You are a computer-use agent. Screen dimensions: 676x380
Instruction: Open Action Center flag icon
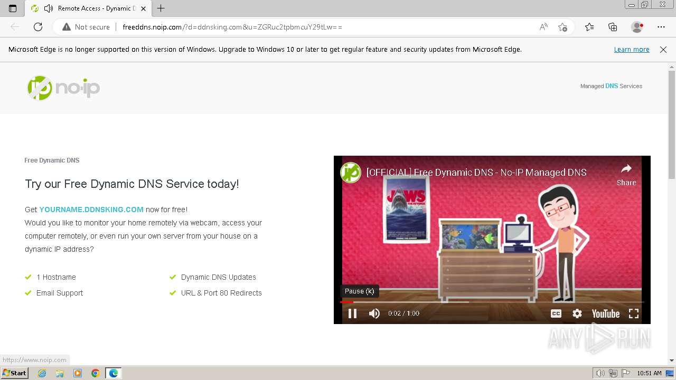(625, 373)
